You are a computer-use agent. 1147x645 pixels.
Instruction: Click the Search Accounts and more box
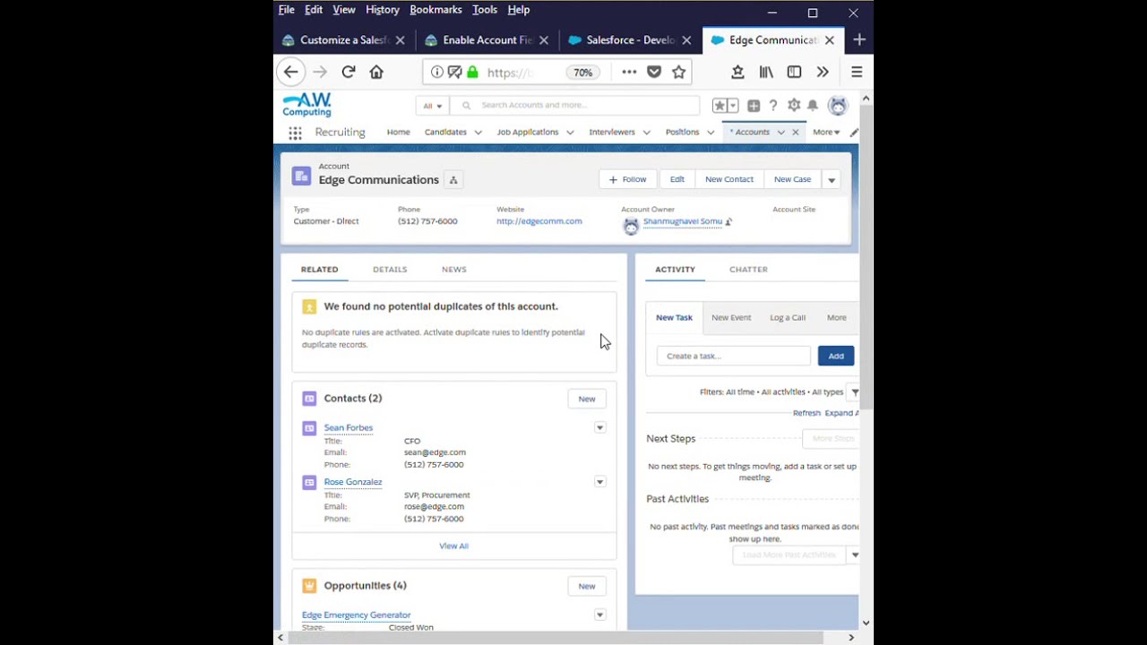point(575,106)
